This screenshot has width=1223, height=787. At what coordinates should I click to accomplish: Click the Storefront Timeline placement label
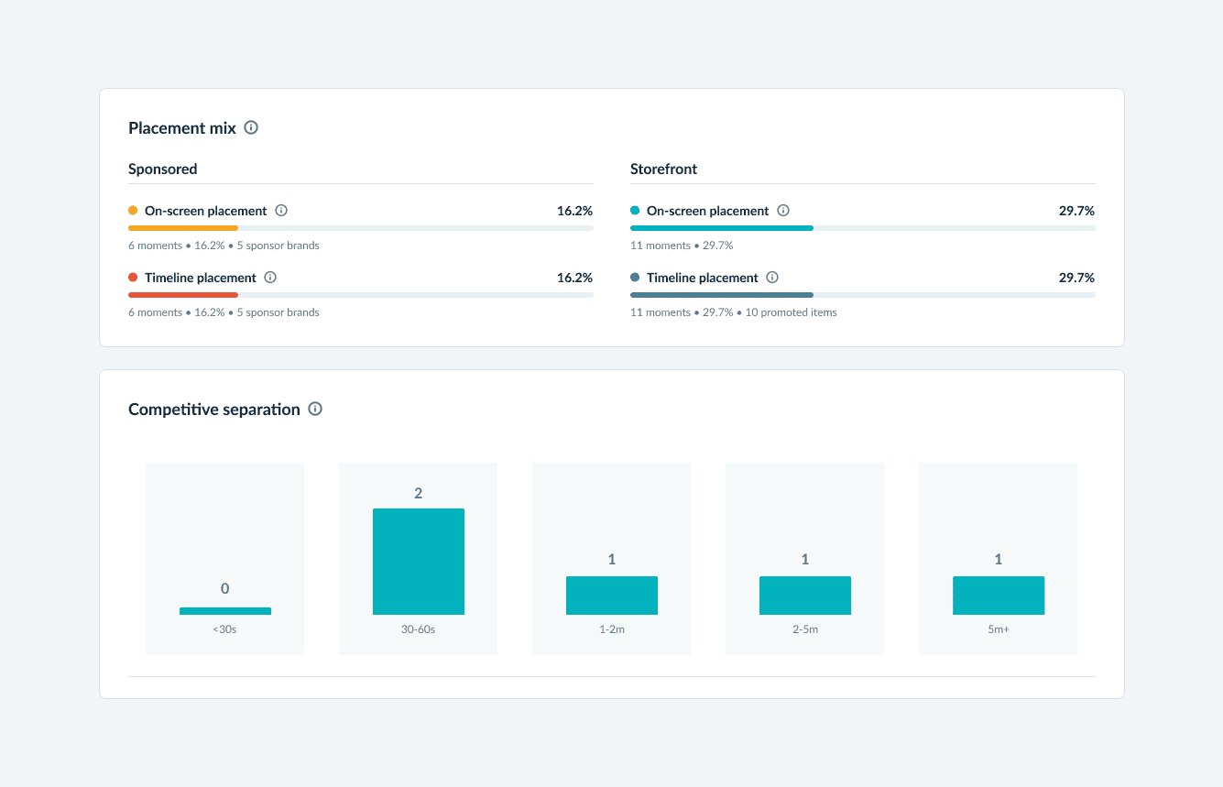pyautogui.click(x=703, y=278)
